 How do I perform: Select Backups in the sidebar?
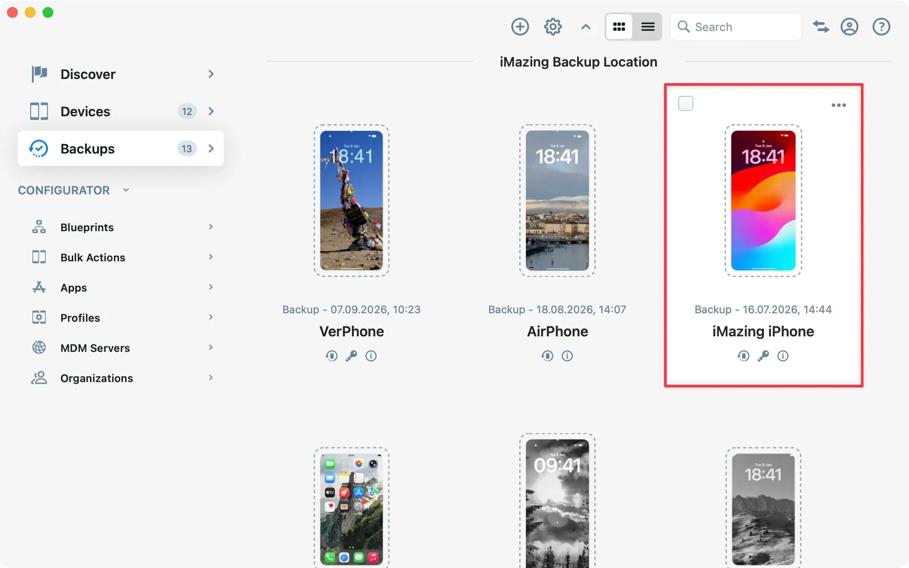click(121, 148)
